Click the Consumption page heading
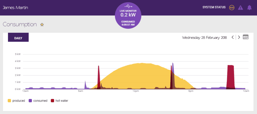This screenshot has width=257, height=114. (x=20, y=24)
